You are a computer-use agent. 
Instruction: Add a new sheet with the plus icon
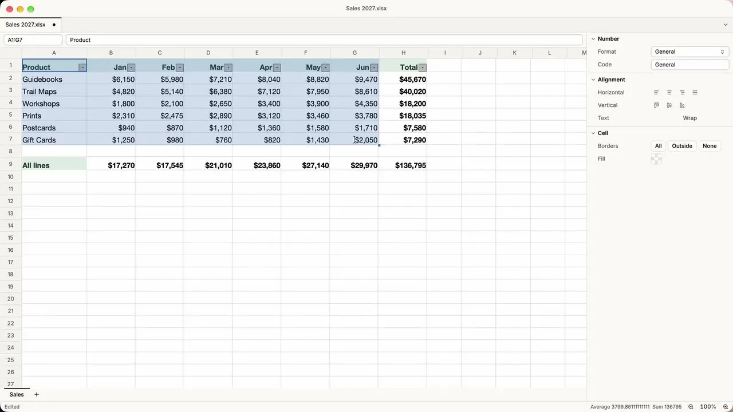37,394
